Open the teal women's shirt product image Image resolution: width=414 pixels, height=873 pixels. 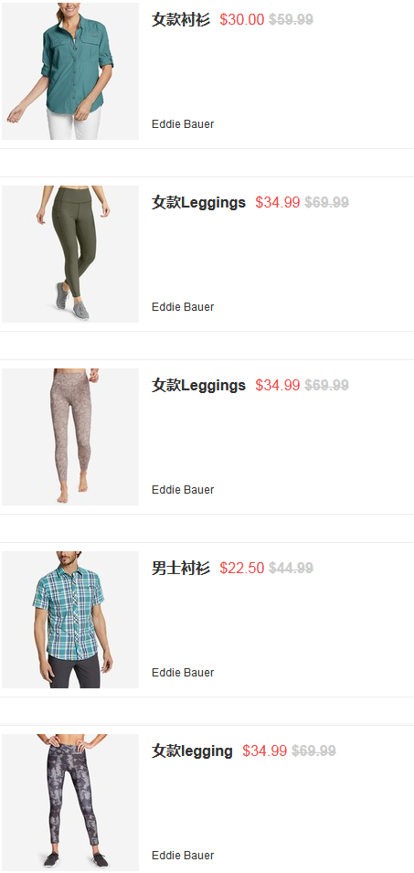click(70, 71)
